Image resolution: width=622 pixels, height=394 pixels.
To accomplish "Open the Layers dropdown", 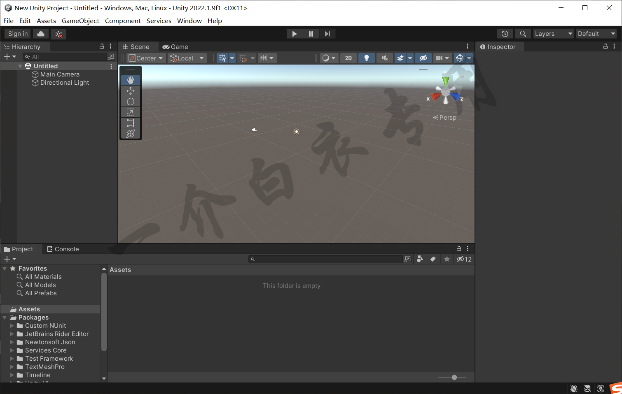I will coord(553,34).
